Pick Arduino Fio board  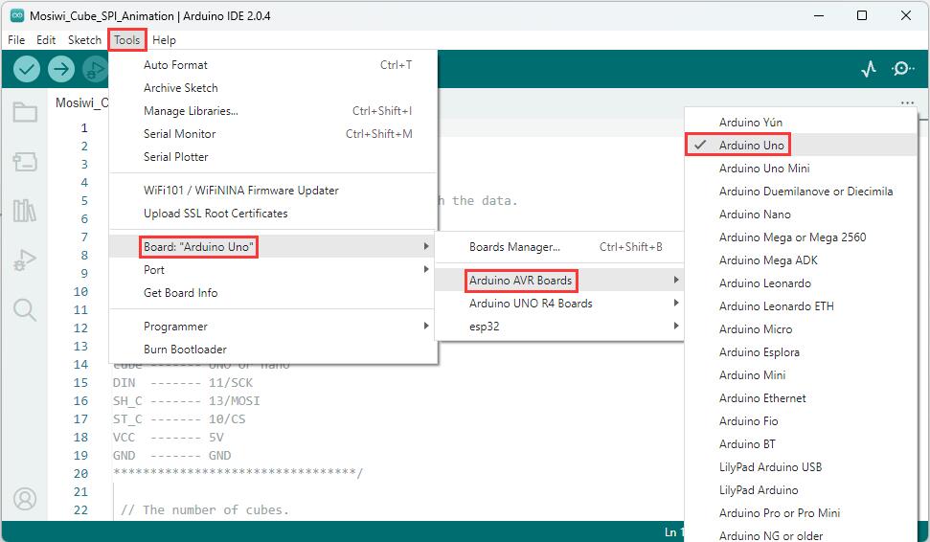click(x=801, y=421)
